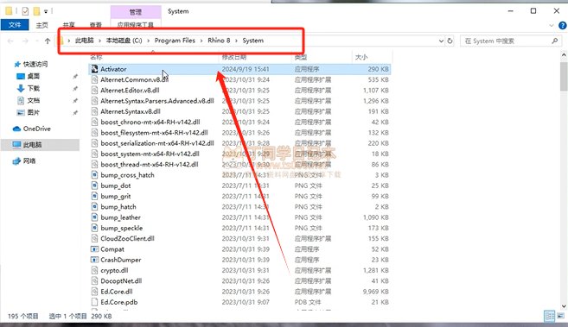Open the 共享 ribbon tab

click(68, 25)
